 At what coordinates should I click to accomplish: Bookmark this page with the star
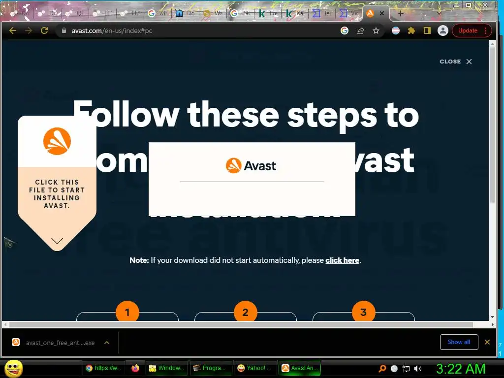tap(376, 31)
